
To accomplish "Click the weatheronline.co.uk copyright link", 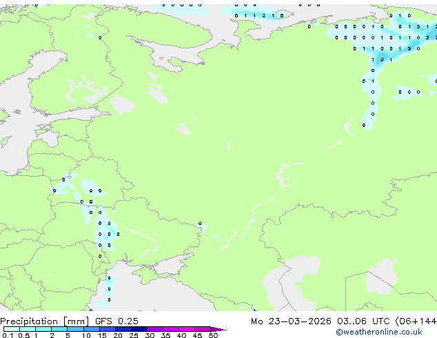I will (x=379, y=332).
